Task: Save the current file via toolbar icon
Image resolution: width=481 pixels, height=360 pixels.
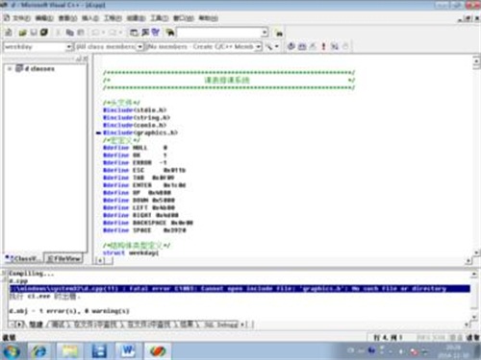Action: pyautogui.click(x=34, y=33)
